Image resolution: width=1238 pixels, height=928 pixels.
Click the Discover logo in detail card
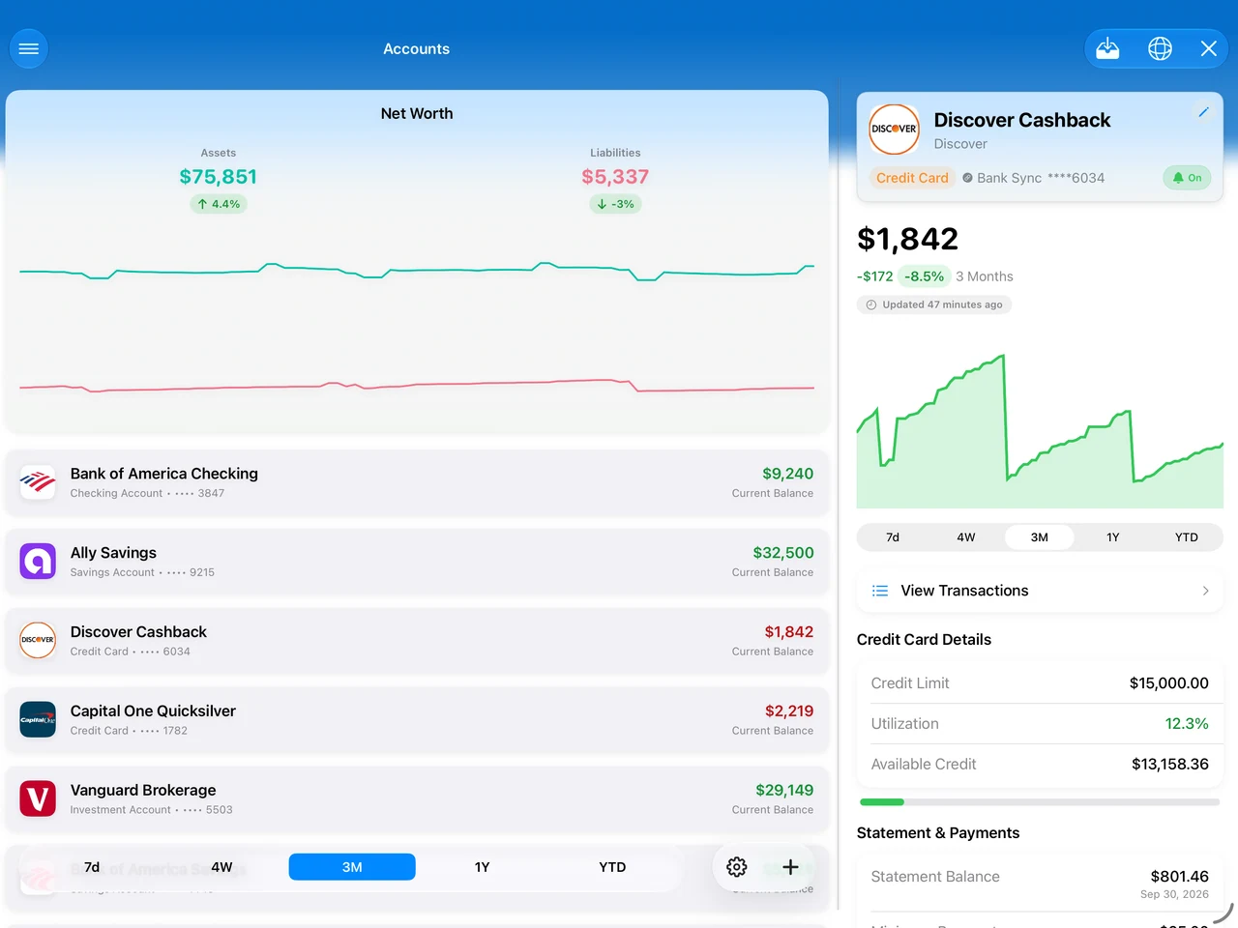(x=894, y=130)
